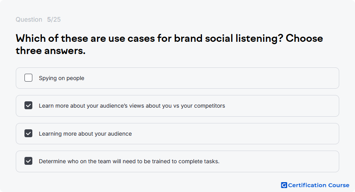Select the blank area of the competitors answer card
This screenshot has height=192, width=355.
281,106
